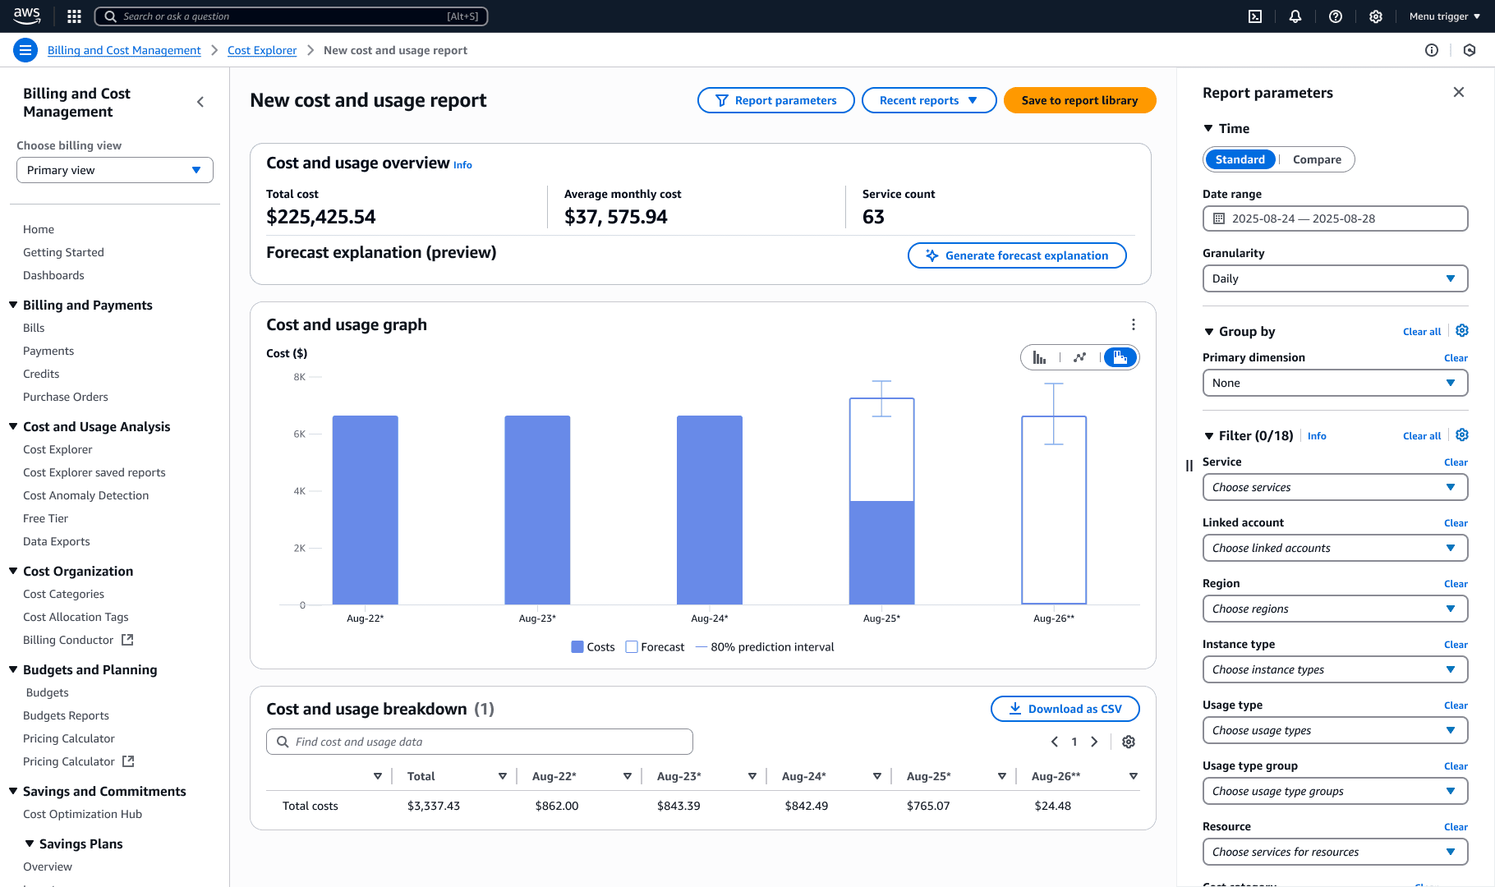Toggle 80% prediction interval legend

[x=765, y=647]
